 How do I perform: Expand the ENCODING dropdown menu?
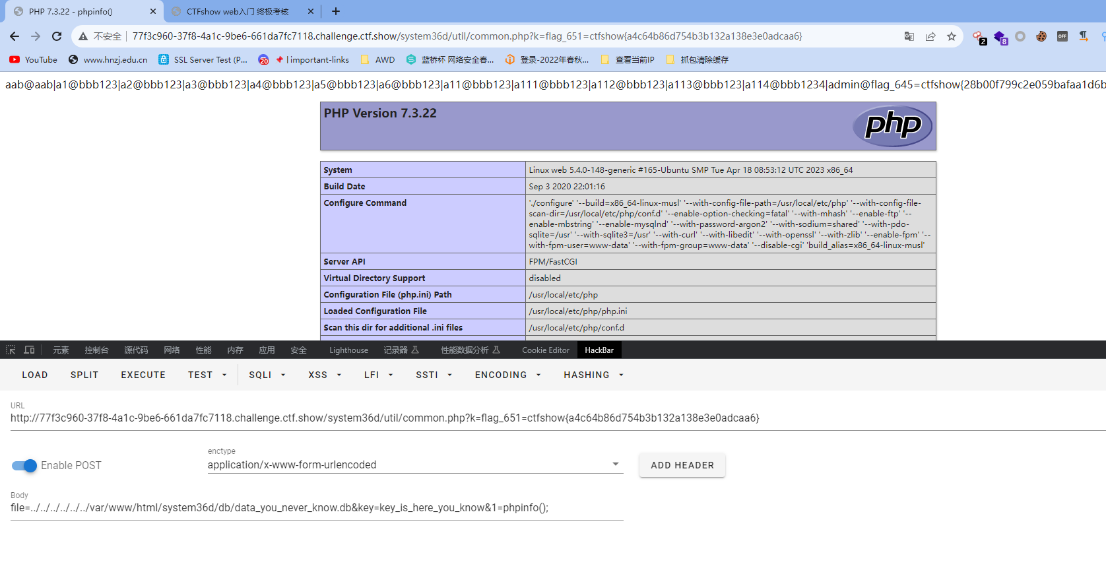pyautogui.click(x=507, y=375)
